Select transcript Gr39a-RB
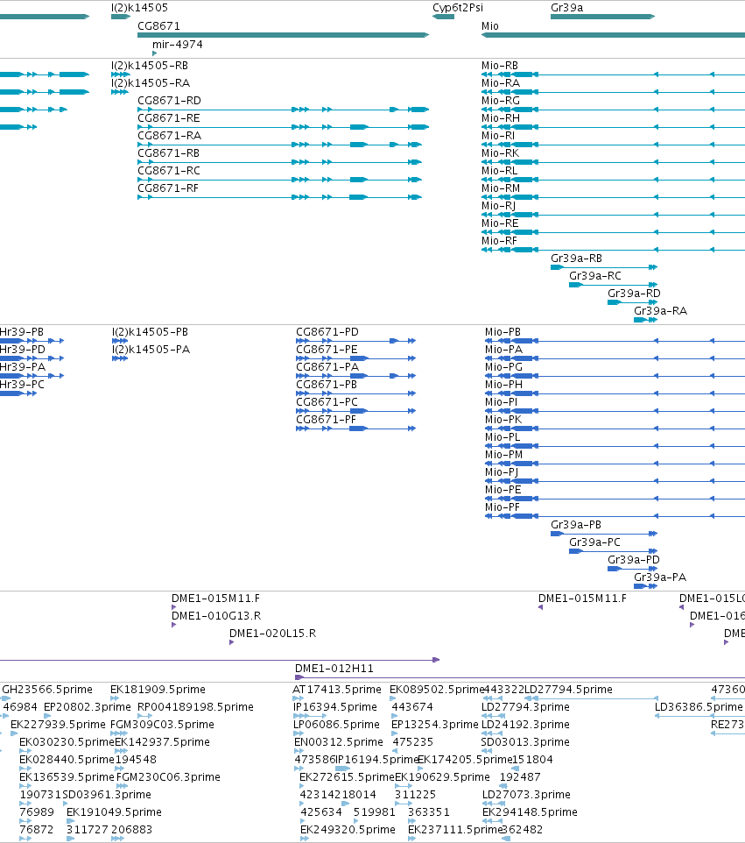This screenshot has height=843, width=745. 604,267
